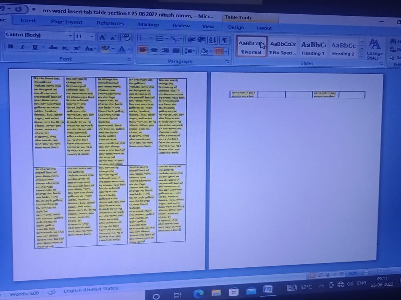Apply the No Spacing style
The height and width of the screenshot is (300, 401).
(x=283, y=48)
